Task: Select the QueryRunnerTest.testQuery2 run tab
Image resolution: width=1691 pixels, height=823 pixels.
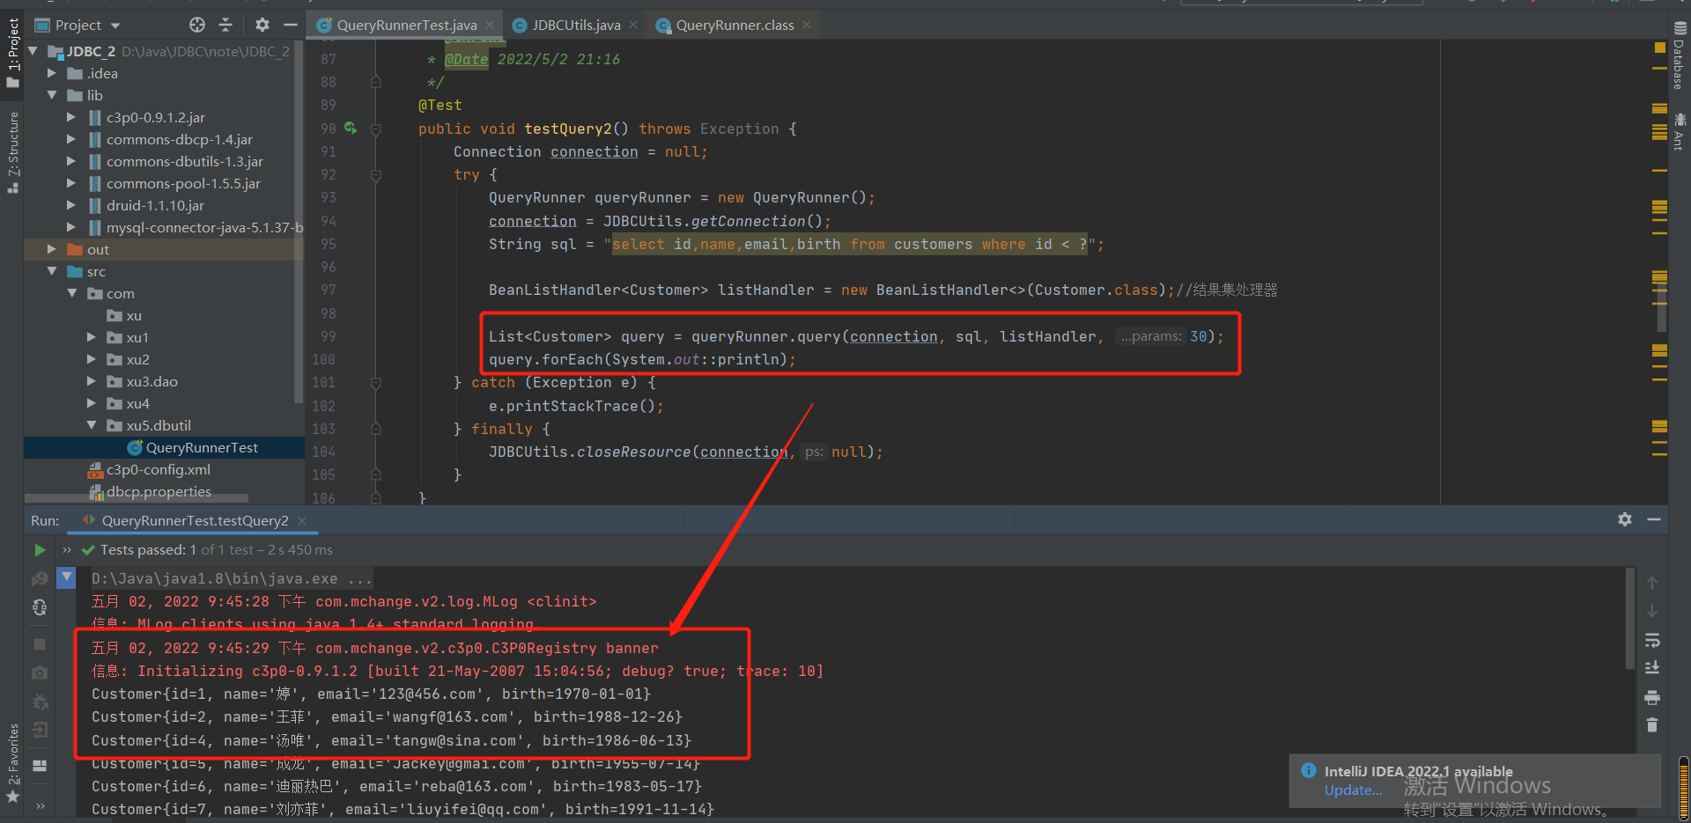Action: tap(195, 520)
